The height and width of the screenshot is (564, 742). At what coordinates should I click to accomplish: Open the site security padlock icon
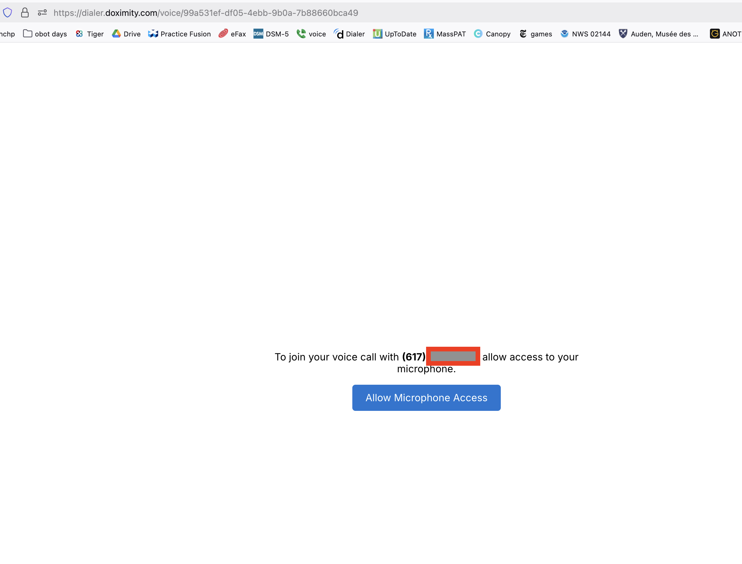tap(25, 13)
